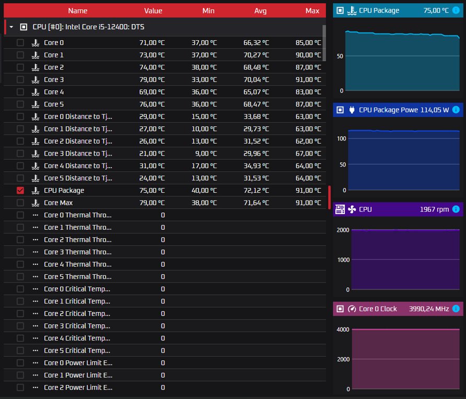Click the speedometer icon on Core 0 Clock
The width and height of the screenshot is (466, 399).
(352, 309)
